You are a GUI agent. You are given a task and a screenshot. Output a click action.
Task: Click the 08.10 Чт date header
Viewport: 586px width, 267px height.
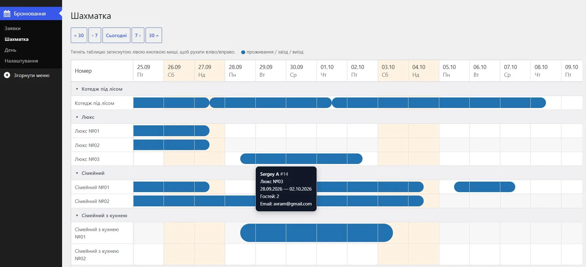[546, 71]
